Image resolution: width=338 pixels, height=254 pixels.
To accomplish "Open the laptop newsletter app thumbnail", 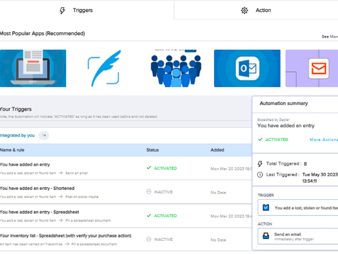I will pos(33,68).
